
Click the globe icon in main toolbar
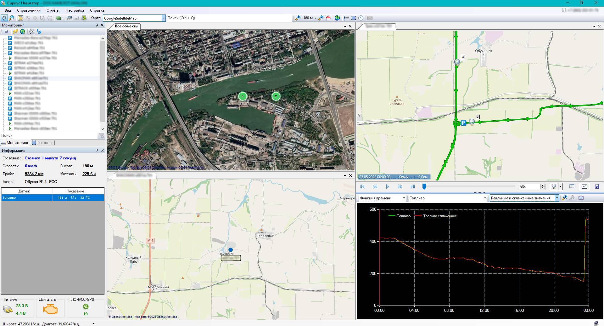[337, 18]
